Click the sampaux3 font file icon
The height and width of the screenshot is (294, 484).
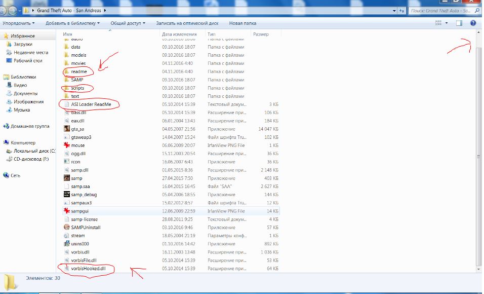pyautogui.click(x=66, y=203)
